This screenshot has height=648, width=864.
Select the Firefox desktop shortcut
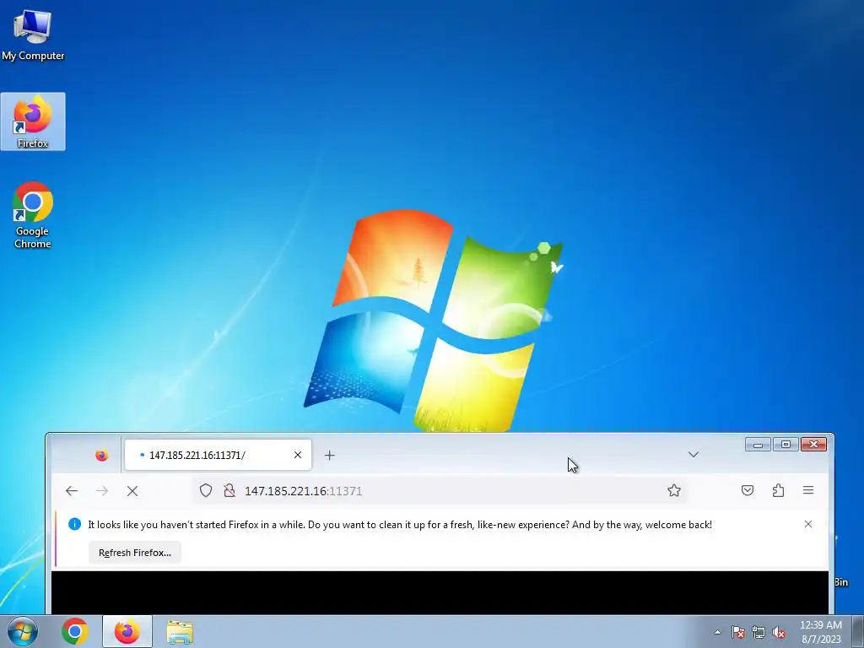click(33, 121)
